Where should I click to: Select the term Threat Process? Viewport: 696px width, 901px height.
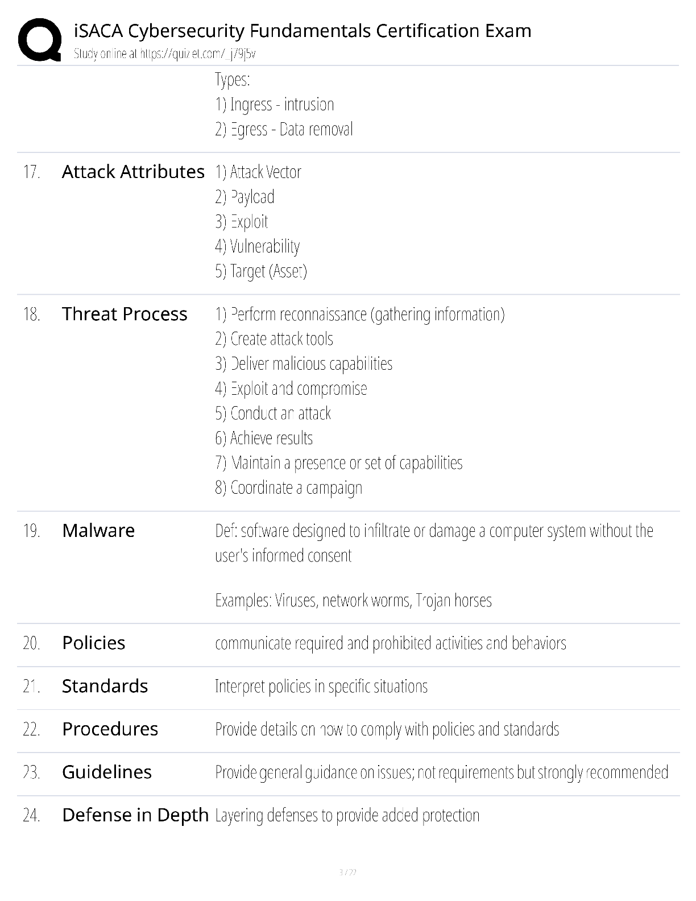[x=125, y=314]
